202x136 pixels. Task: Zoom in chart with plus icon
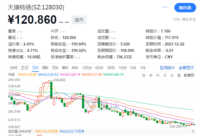(151, 75)
